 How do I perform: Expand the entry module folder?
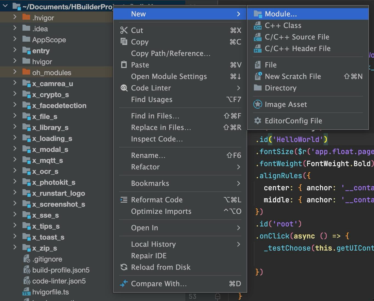(x=15, y=50)
